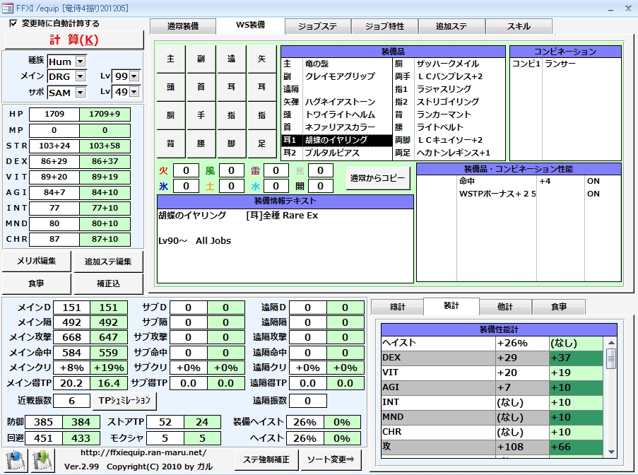This screenshot has height=475, width=638.
Task: Switch to ジョブステ tab
Action: pos(317,26)
